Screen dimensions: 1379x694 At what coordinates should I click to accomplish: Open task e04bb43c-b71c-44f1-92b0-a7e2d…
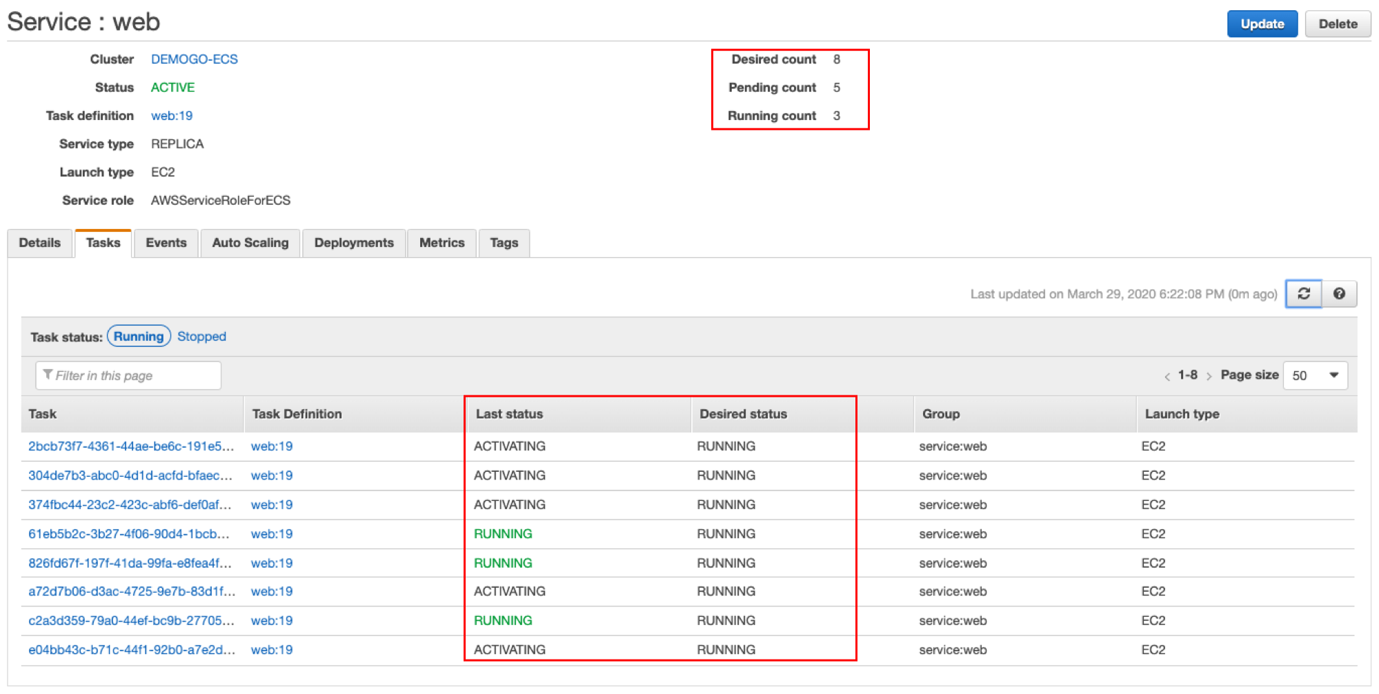pyautogui.click(x=132, y=650)
